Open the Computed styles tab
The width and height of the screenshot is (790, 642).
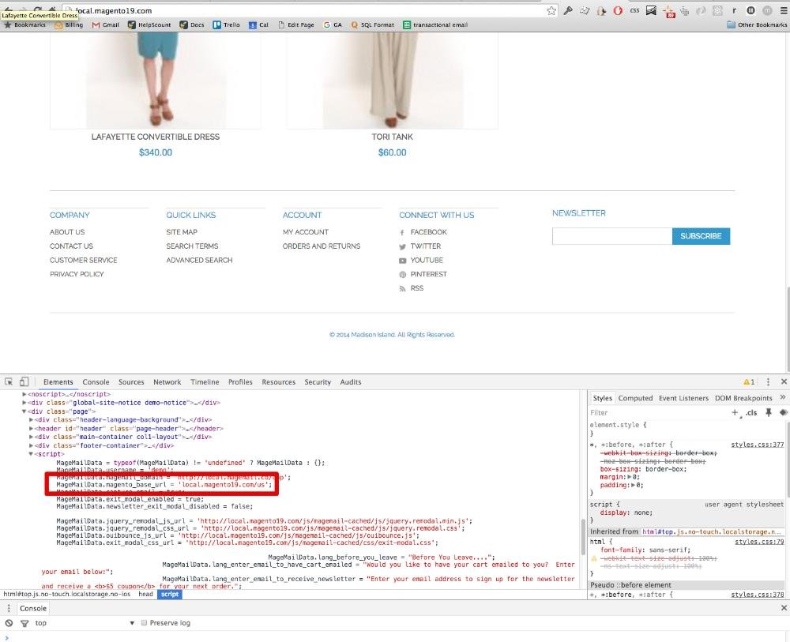635,398
